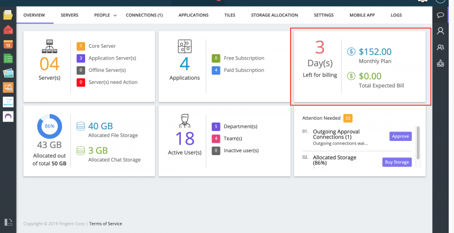Click Outgoing Approval Connections (1) item

336,134
